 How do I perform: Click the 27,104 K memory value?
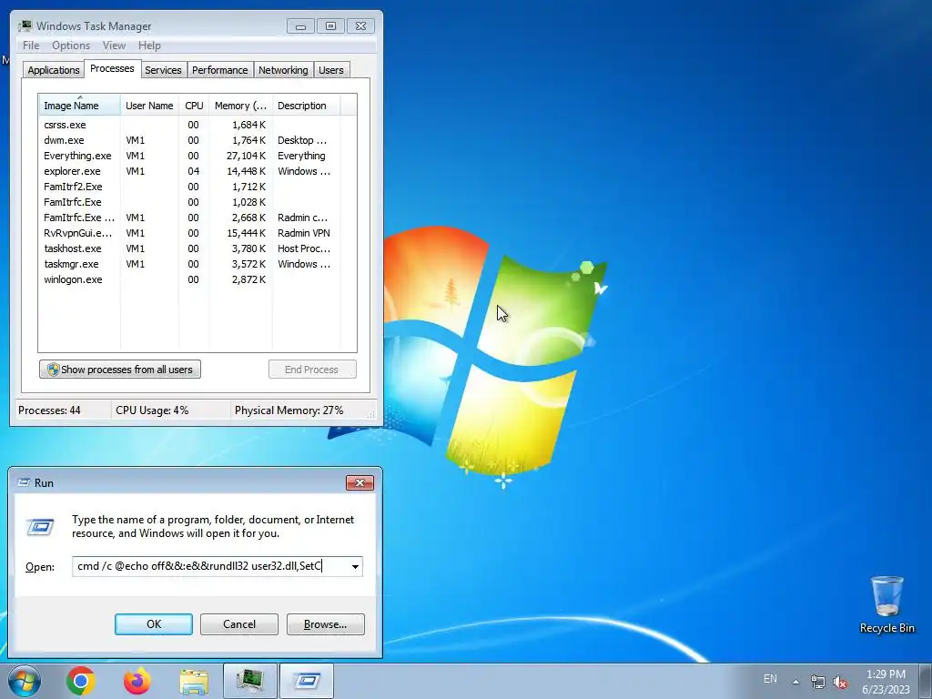pos(246,156)
